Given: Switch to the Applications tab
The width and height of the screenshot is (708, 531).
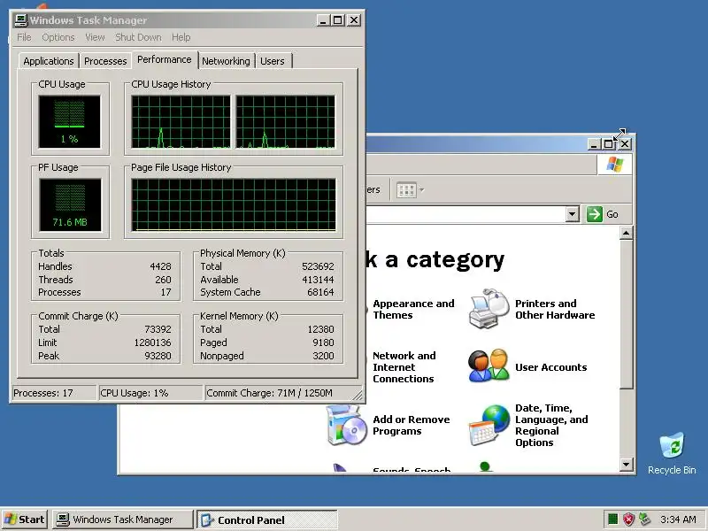Looking at the screenshot, I should coord(49,61).
